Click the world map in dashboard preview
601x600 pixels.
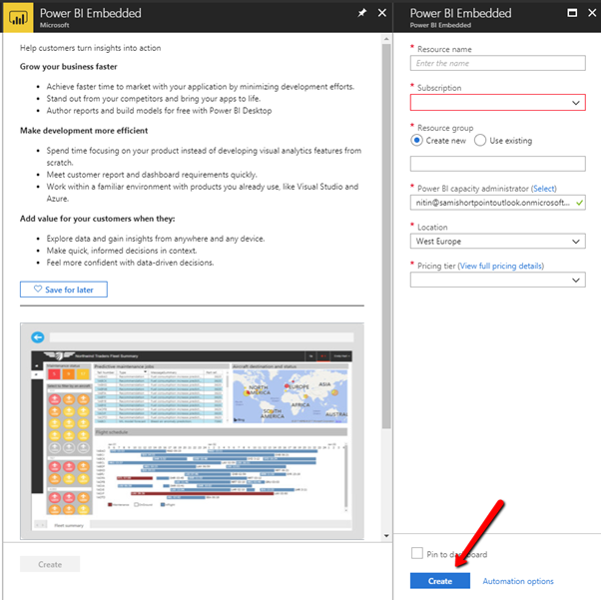coord(291,396)
